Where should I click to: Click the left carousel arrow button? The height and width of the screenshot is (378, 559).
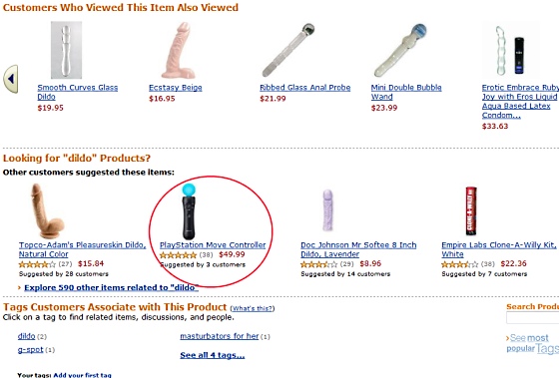11,79
